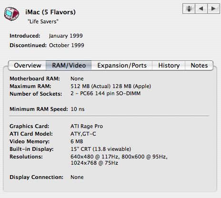Click the iMac computer thumbnail icon
This screenshot has height=198, width=221.
[11, 14]
